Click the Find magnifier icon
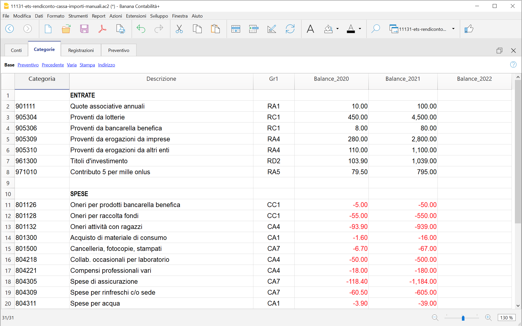The height and width of the screenshot is (326, 522). pos(376,29)
